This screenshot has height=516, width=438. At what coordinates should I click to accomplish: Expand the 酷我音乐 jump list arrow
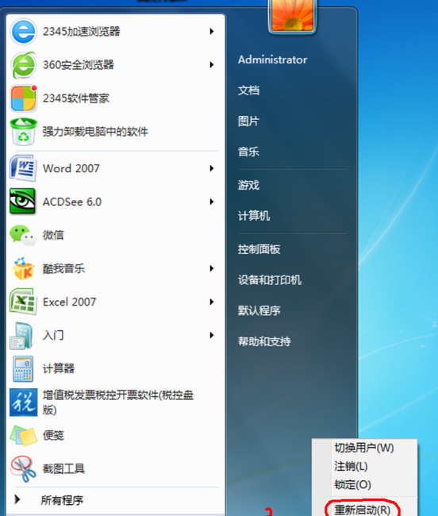coord(212,268)
